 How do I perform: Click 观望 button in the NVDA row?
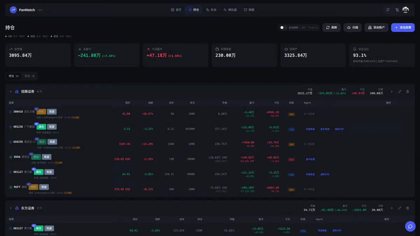click(47, 157)
